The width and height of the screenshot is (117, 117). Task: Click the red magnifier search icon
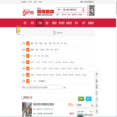tap(83, 10)
